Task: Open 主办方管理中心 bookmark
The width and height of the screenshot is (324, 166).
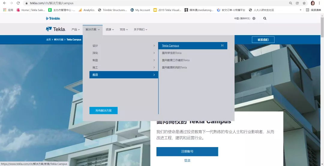Action: 62,10
